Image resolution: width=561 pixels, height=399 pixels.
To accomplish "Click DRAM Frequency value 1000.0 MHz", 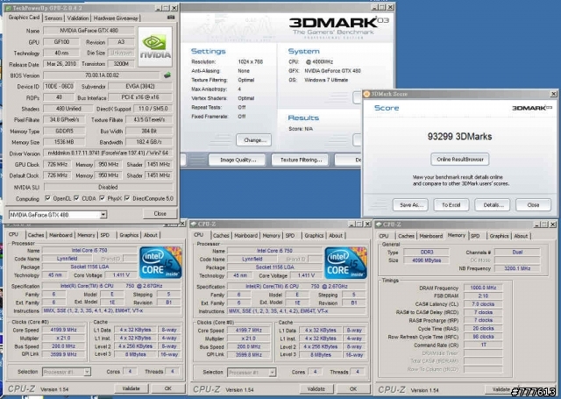I will 483,288.
